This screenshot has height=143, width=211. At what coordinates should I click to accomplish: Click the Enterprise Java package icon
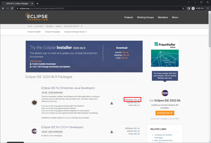pos(34,103)
